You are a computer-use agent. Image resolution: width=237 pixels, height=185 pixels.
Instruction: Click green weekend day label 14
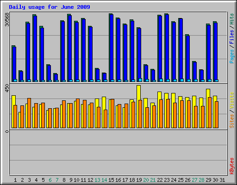click(x=104, y=180)
